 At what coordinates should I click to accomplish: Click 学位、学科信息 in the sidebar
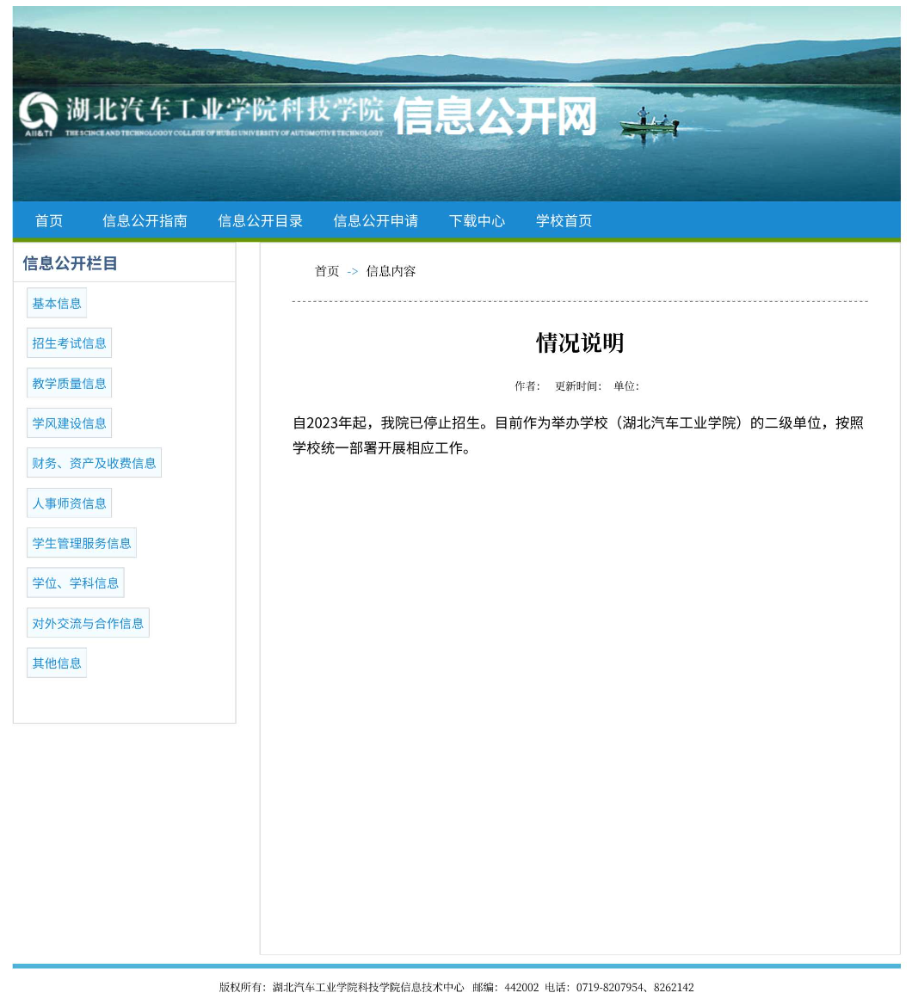(x=76, y=583)
